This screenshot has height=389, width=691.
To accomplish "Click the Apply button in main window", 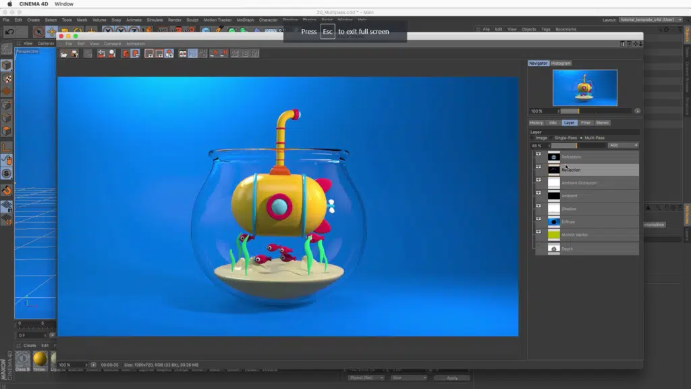I will [451, 378].
